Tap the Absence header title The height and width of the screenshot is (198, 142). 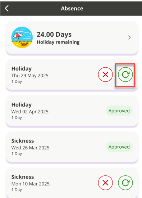click(72, 9)
